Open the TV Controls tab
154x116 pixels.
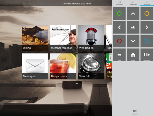tap(119, 3)
